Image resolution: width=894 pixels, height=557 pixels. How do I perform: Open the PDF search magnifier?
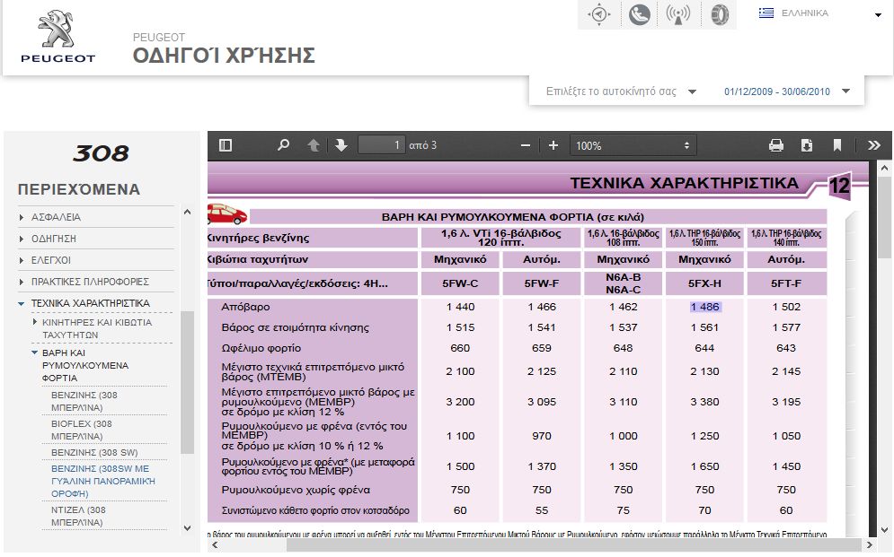click(283, 145)
